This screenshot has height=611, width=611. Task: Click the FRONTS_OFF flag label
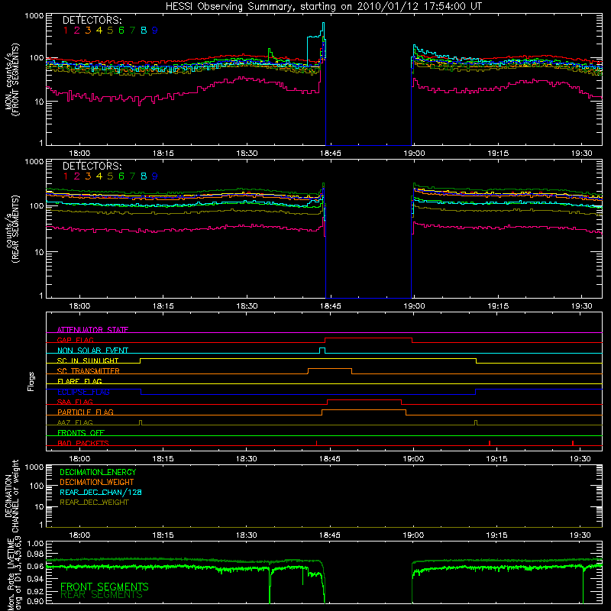click(81, 433)
